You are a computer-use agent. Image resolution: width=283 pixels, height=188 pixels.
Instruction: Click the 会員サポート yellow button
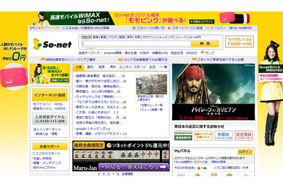pyautogui.click(x=50, y=146)
